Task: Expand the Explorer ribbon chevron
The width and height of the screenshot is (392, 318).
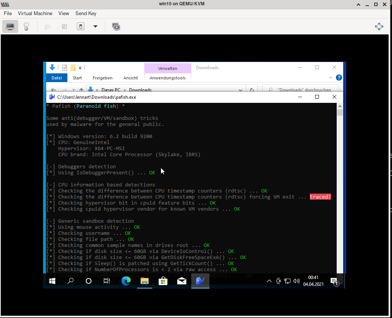Action: pos(331,78)
